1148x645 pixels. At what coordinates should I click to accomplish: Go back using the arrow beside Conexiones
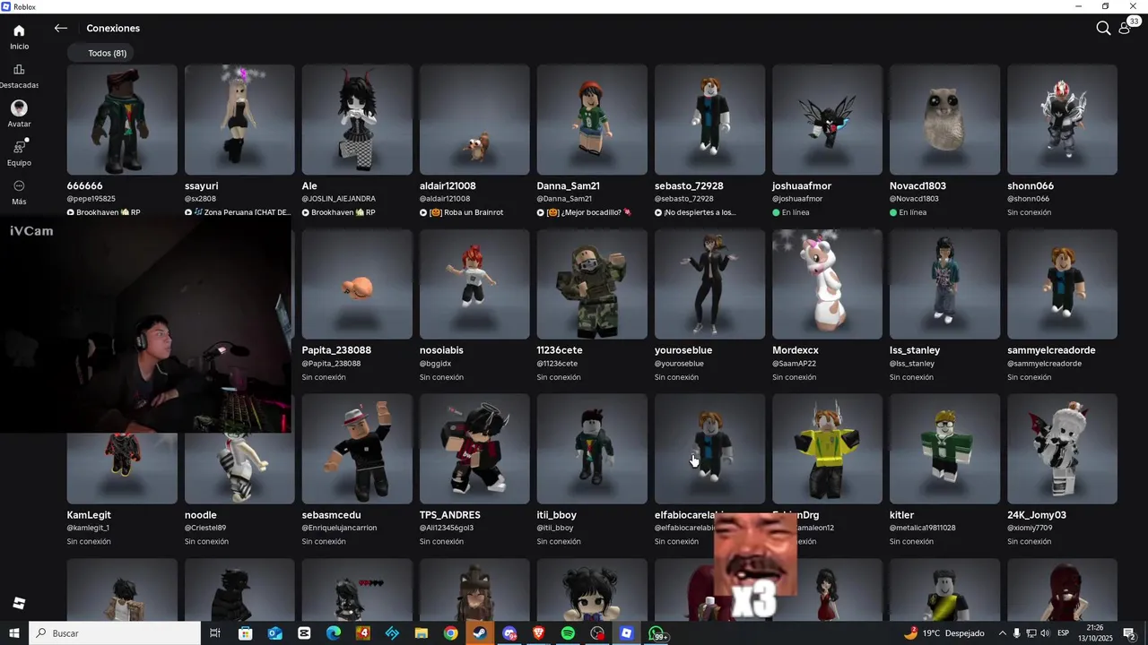click(61, 28)
